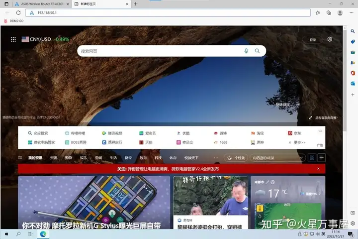Screen dimensions: 358x239
Task: Open the bilibili quick link
Action: tap(75, 133)
